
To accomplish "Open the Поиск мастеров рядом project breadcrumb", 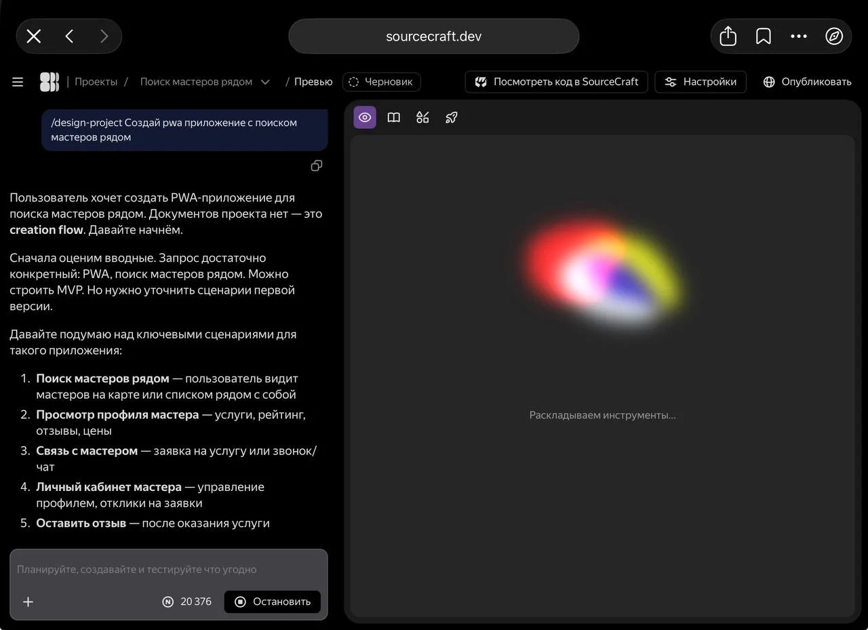I will point(196,82).
